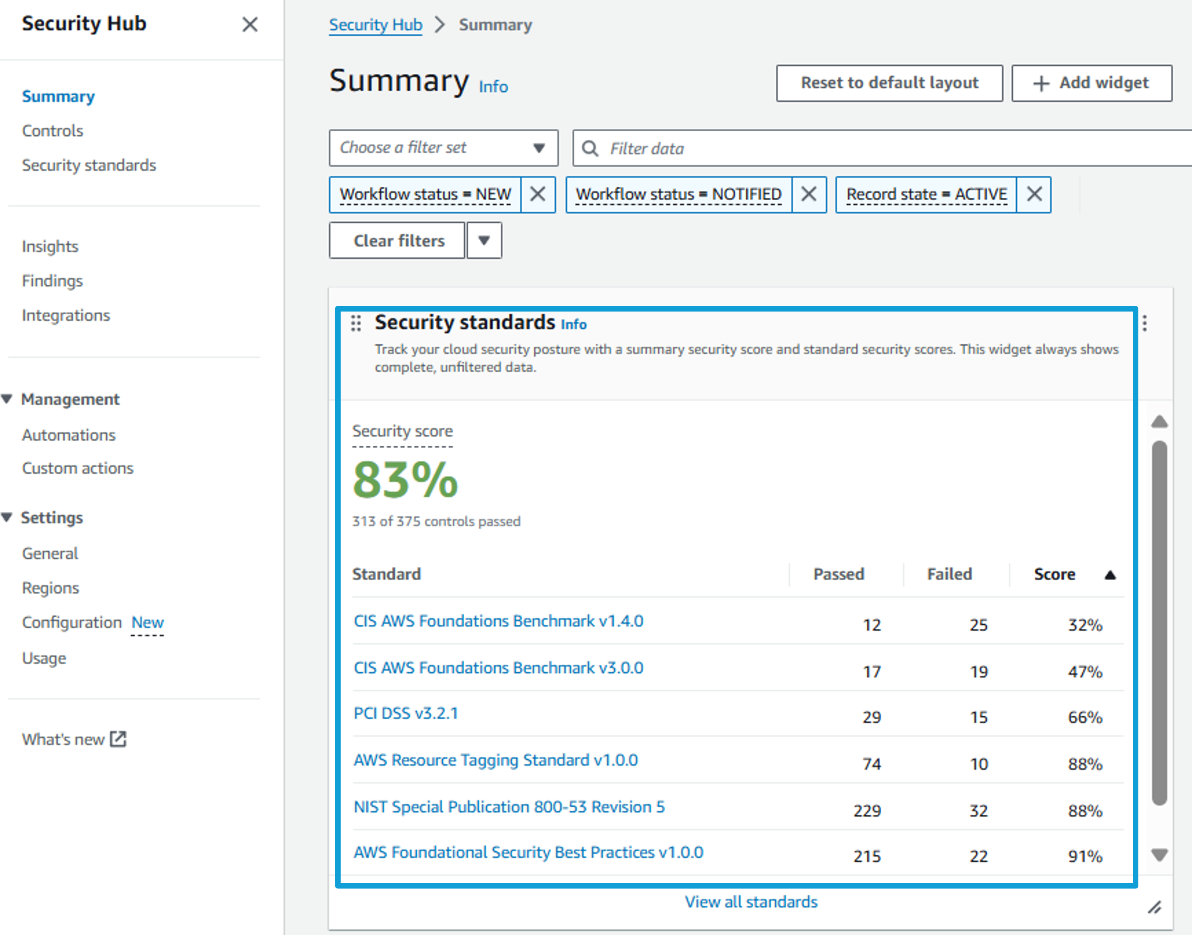The image size is (1192, 935).
Task: Click Info link beside Security standards title
Action: point(574,324)
